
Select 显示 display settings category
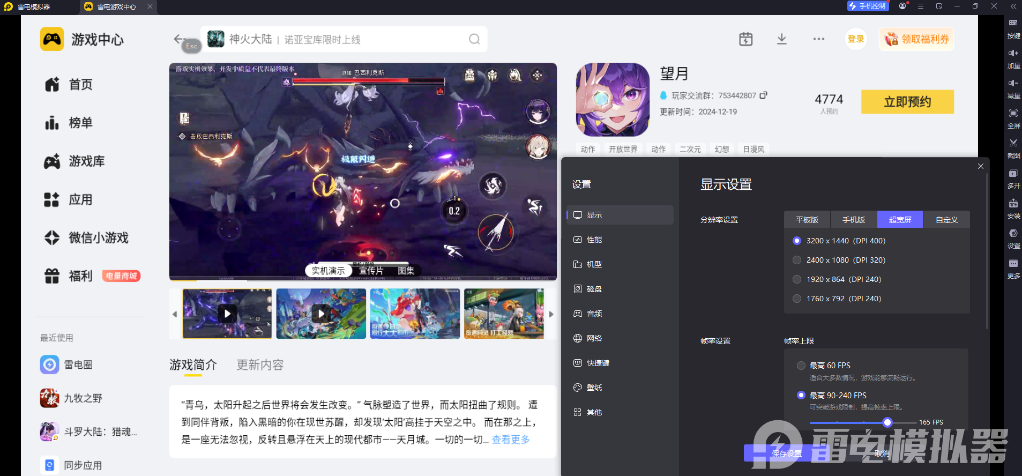coord(620,215)
